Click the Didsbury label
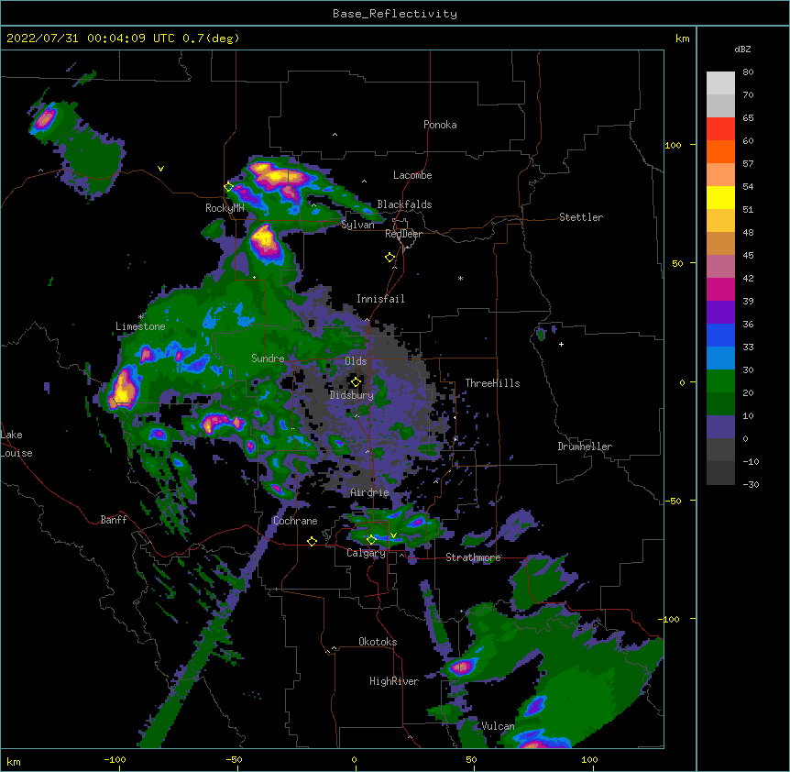The image size is (790, 772). click(352, 395)
